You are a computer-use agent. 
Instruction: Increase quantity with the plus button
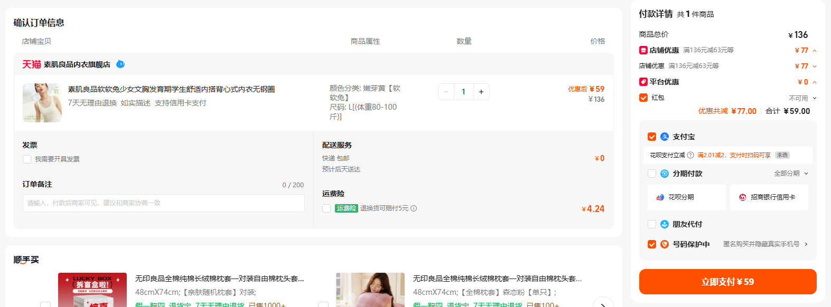pos(481,92)
